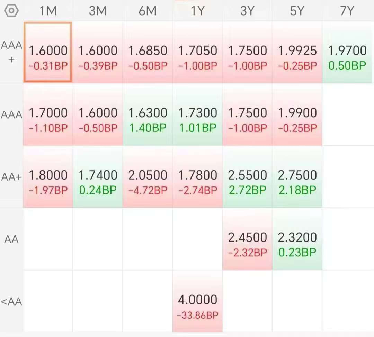Viewport: 374px width, 337px height.
Task: Select <AA 1Y cell with 4.0000
Action: click(x=197, y=301)
